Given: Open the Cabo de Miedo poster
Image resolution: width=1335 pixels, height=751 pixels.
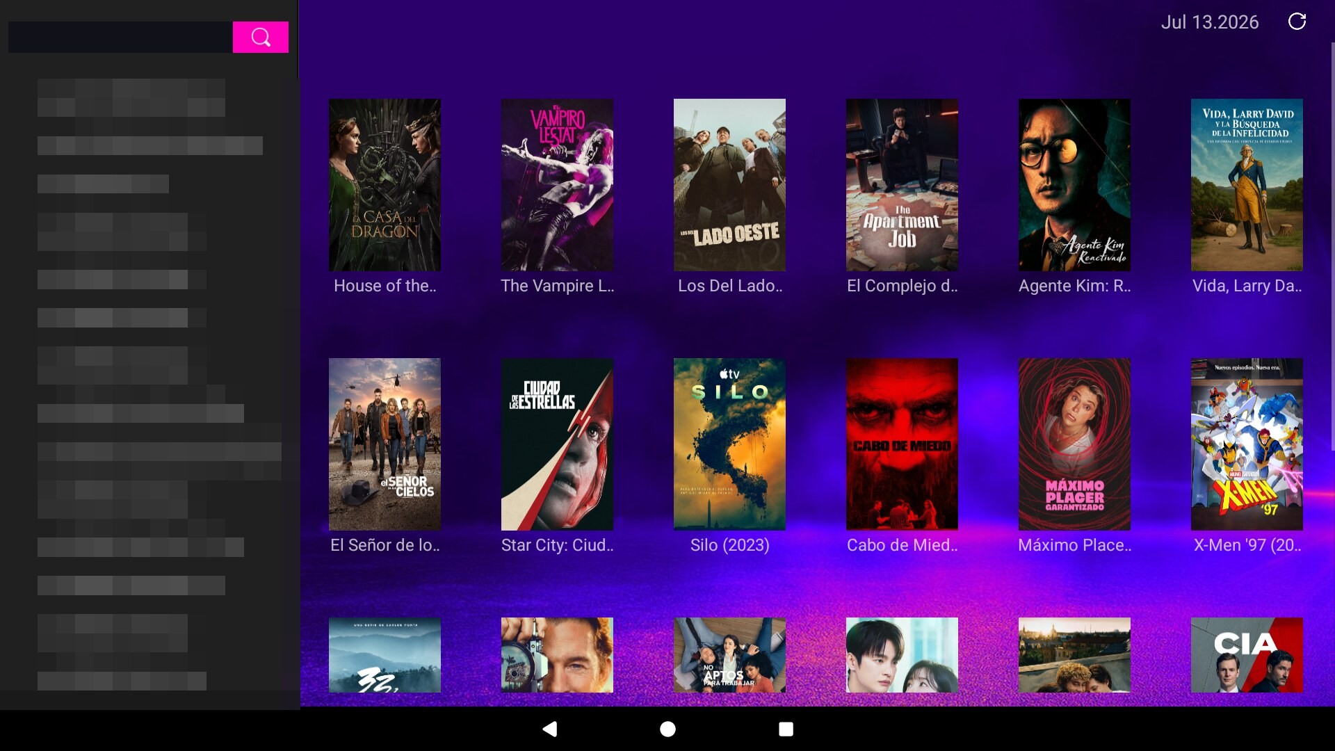Looking at the screenshot, I should [x=902, y=444].
